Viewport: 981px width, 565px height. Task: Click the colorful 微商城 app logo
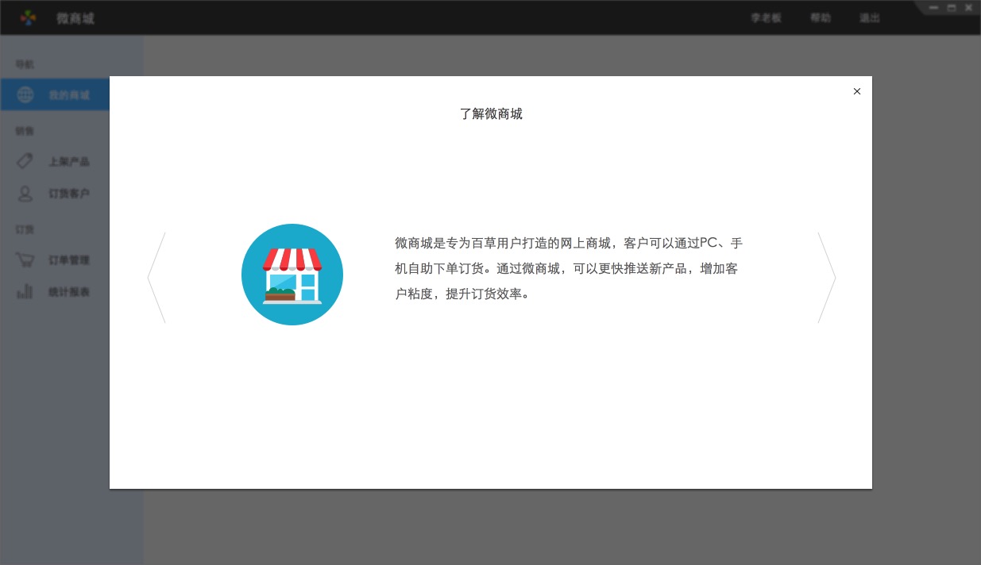[x=29, y=17]
